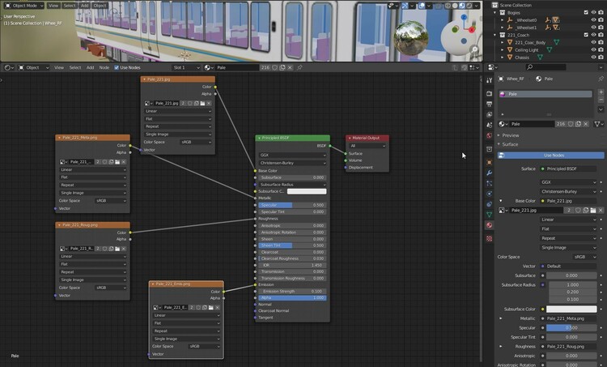Toggle Use Nodes checkbox in node editor

click(x=117, y=67)
